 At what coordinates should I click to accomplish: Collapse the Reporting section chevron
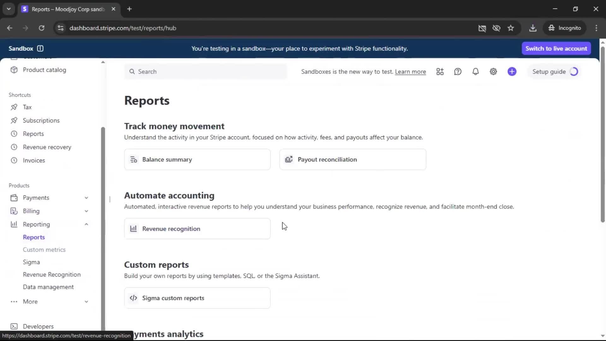pyautogui.click(x=86, y=224)
